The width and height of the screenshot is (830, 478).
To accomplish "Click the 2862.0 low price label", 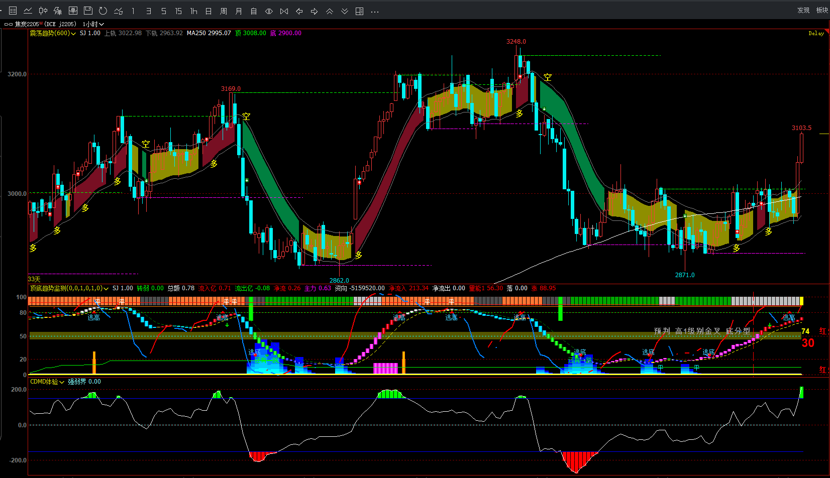I will [x=339, y=280].
